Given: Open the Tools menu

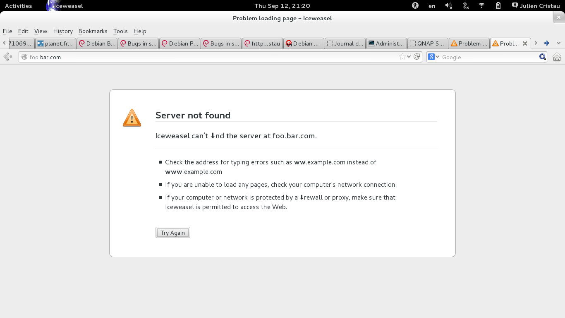Looking at the screenshot, I should tap(120, 31).
